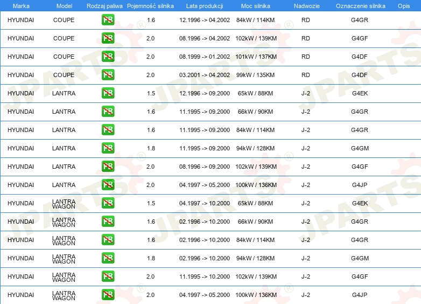Click the petrol icon in the COUPE 102kW / 139KM row
421x304 pixels.
click(x=108, y=38)
